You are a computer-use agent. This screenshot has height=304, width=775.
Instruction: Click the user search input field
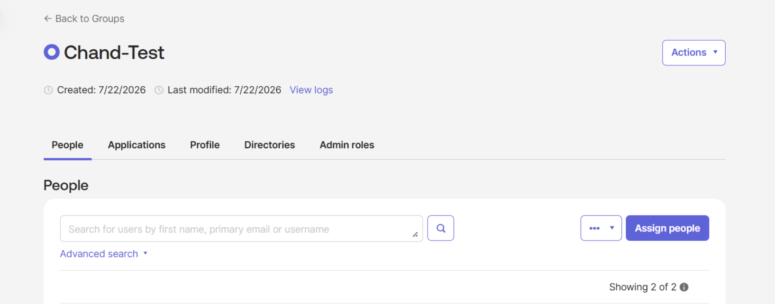pos(241,229)
